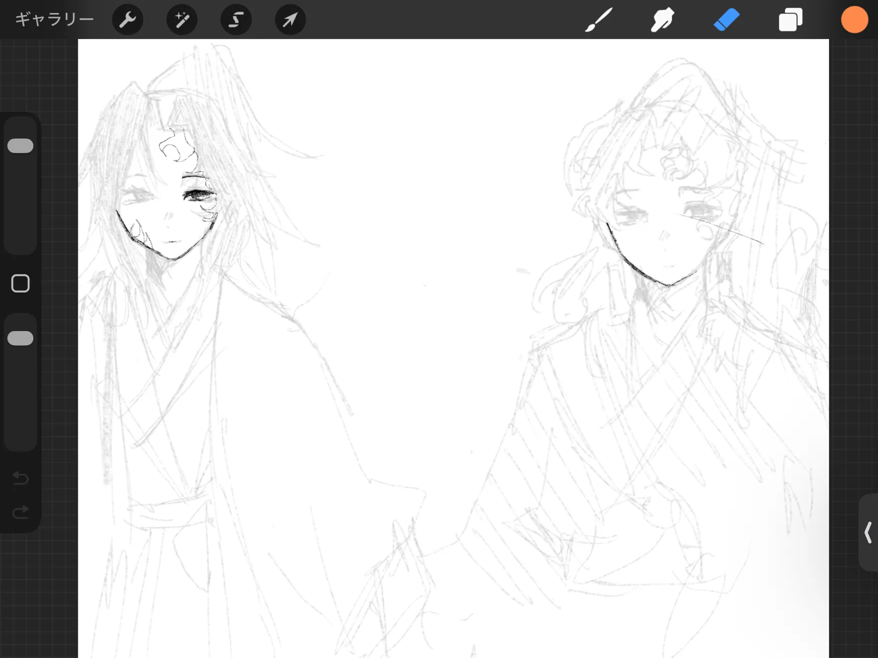Image resolution: width=878 pixels, height=658 pixels.
Task: Tap the brush size slider handle
Action: coord(20,146)
